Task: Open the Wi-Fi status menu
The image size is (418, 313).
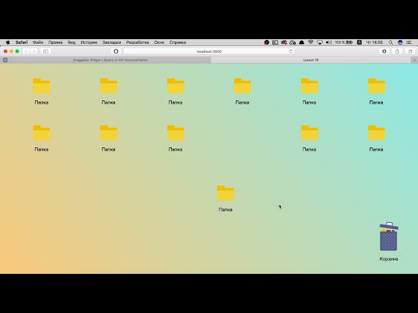Action: 311,42
